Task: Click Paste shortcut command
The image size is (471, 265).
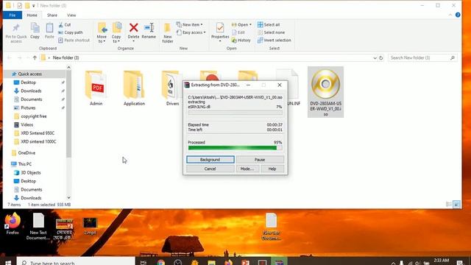Action: 74,40
